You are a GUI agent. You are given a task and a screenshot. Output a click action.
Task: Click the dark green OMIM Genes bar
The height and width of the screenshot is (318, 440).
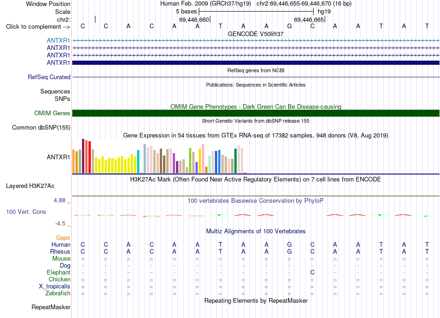coord(256,113)
